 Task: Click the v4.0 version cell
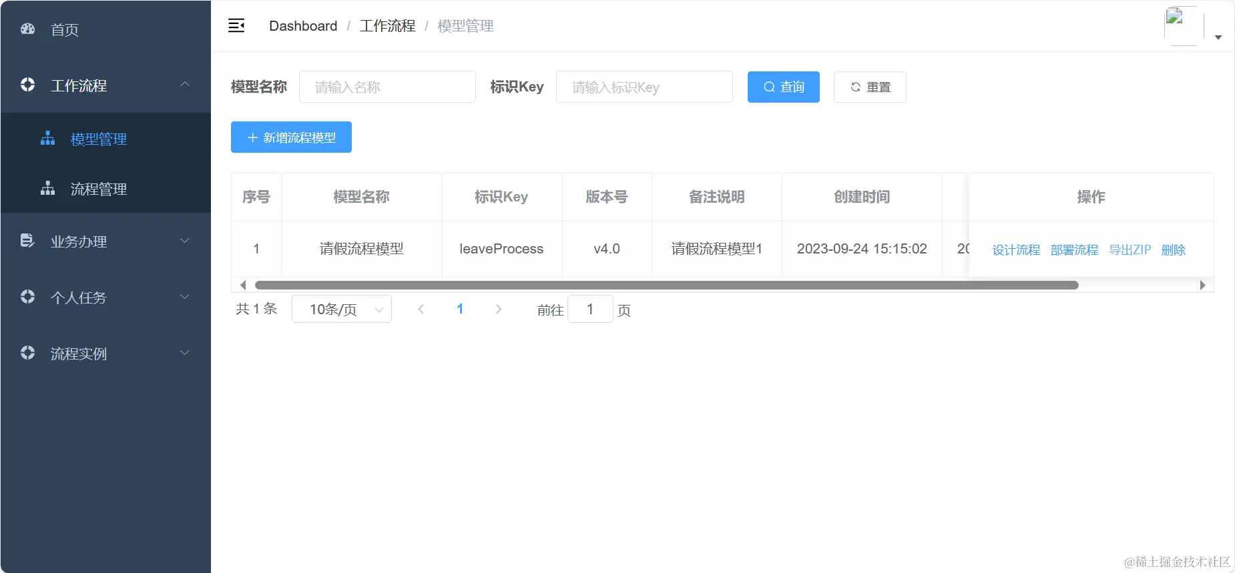[x=607, y=249]
